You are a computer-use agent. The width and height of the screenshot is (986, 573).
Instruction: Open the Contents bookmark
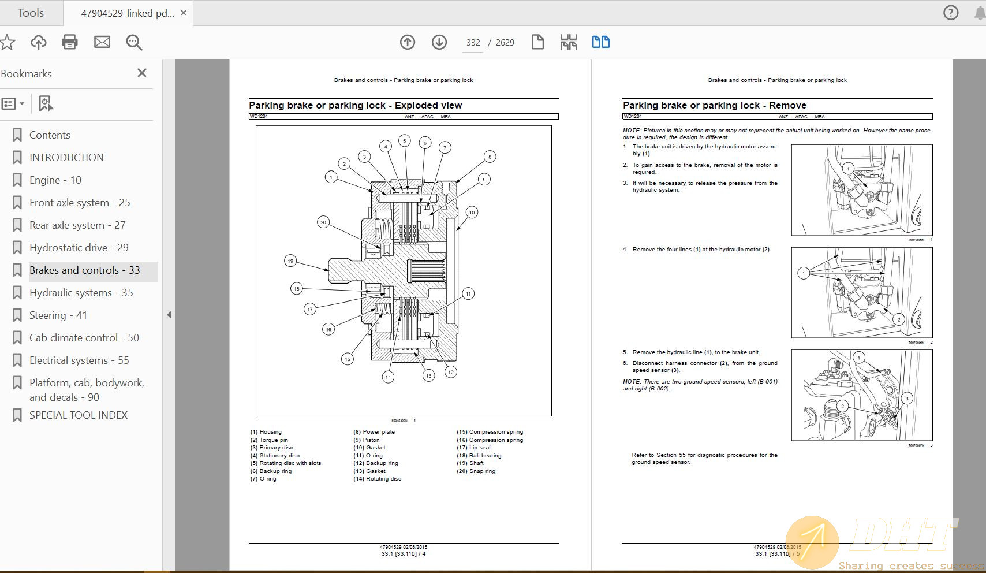click(x=50, y=135)
